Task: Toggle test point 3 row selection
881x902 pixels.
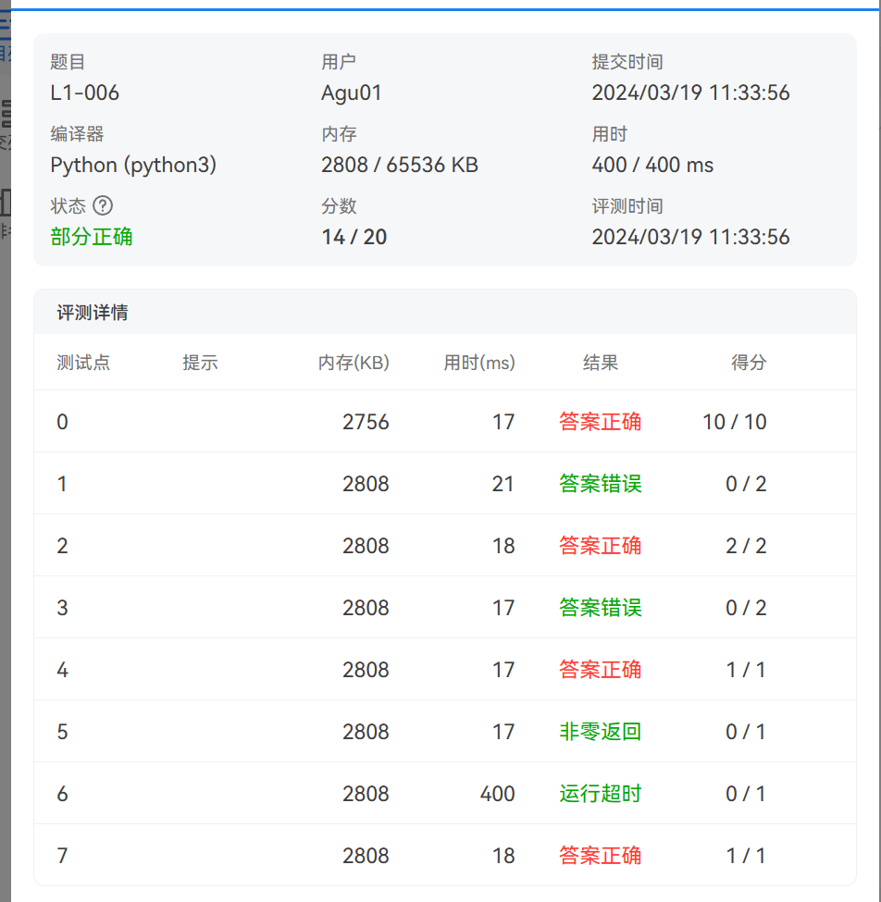Action: click(x=61, y=608)
